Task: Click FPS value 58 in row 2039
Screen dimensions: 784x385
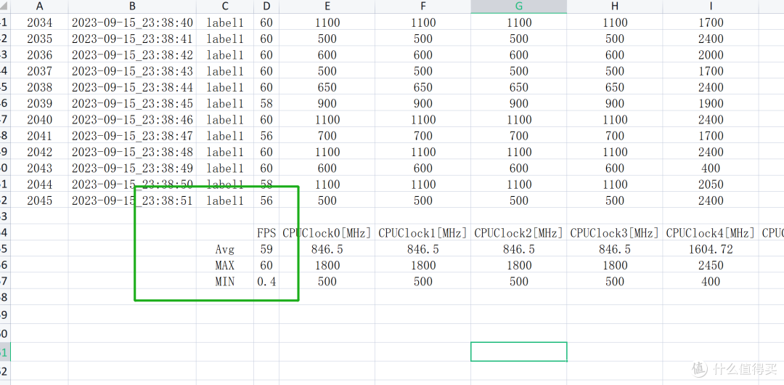Action: [x=266, y=103]
